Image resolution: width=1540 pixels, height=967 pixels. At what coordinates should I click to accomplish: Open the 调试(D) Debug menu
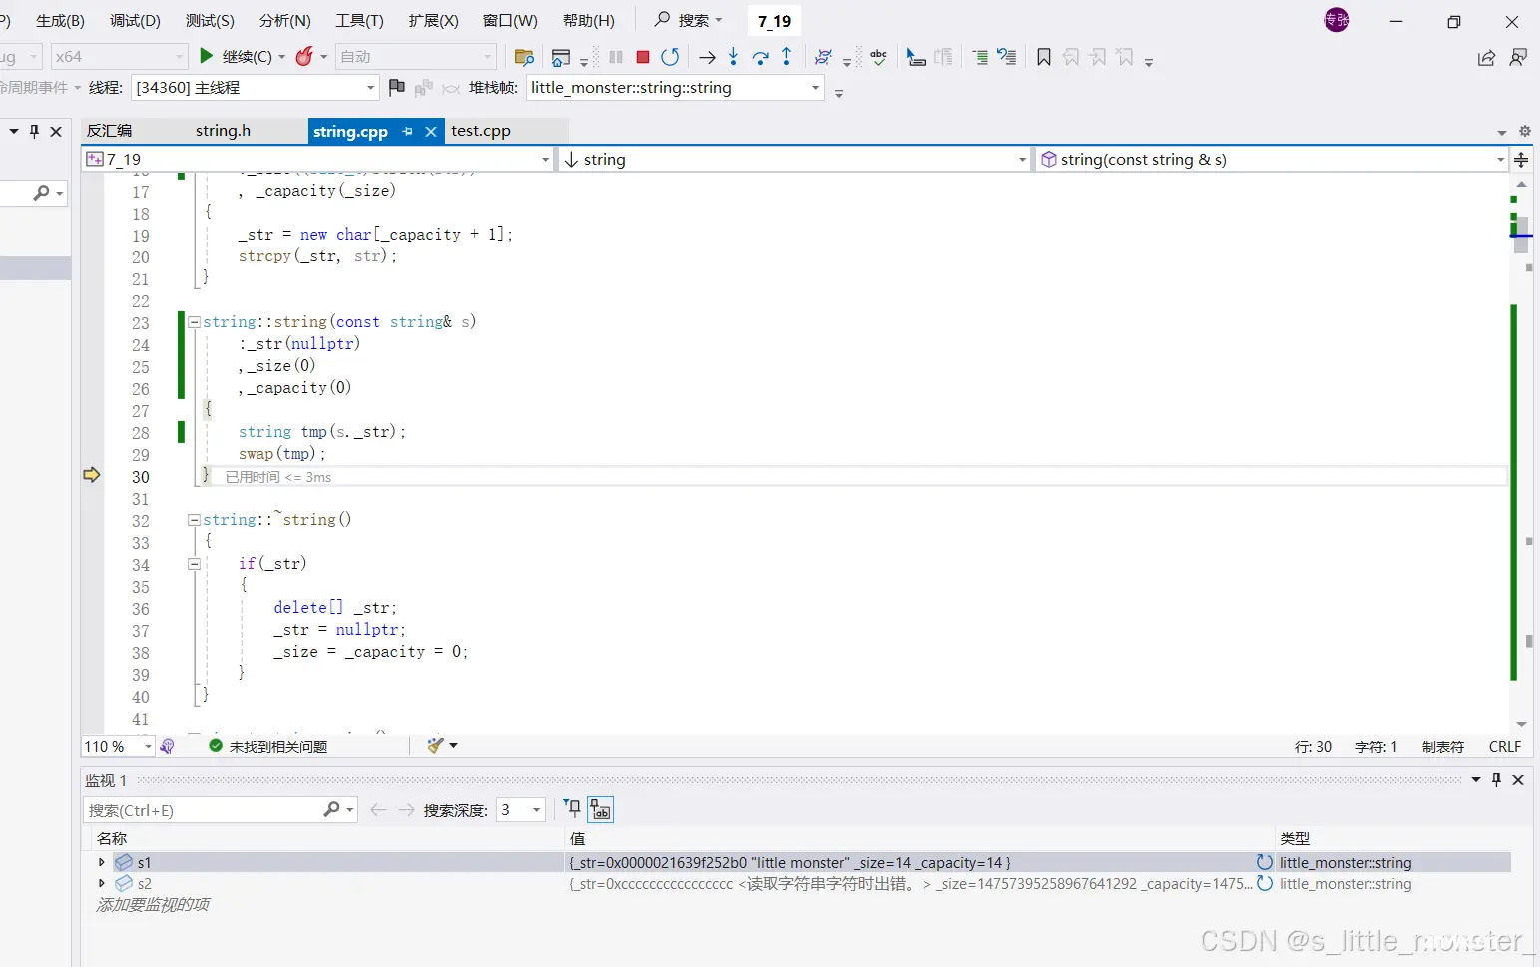click(135, 21)
